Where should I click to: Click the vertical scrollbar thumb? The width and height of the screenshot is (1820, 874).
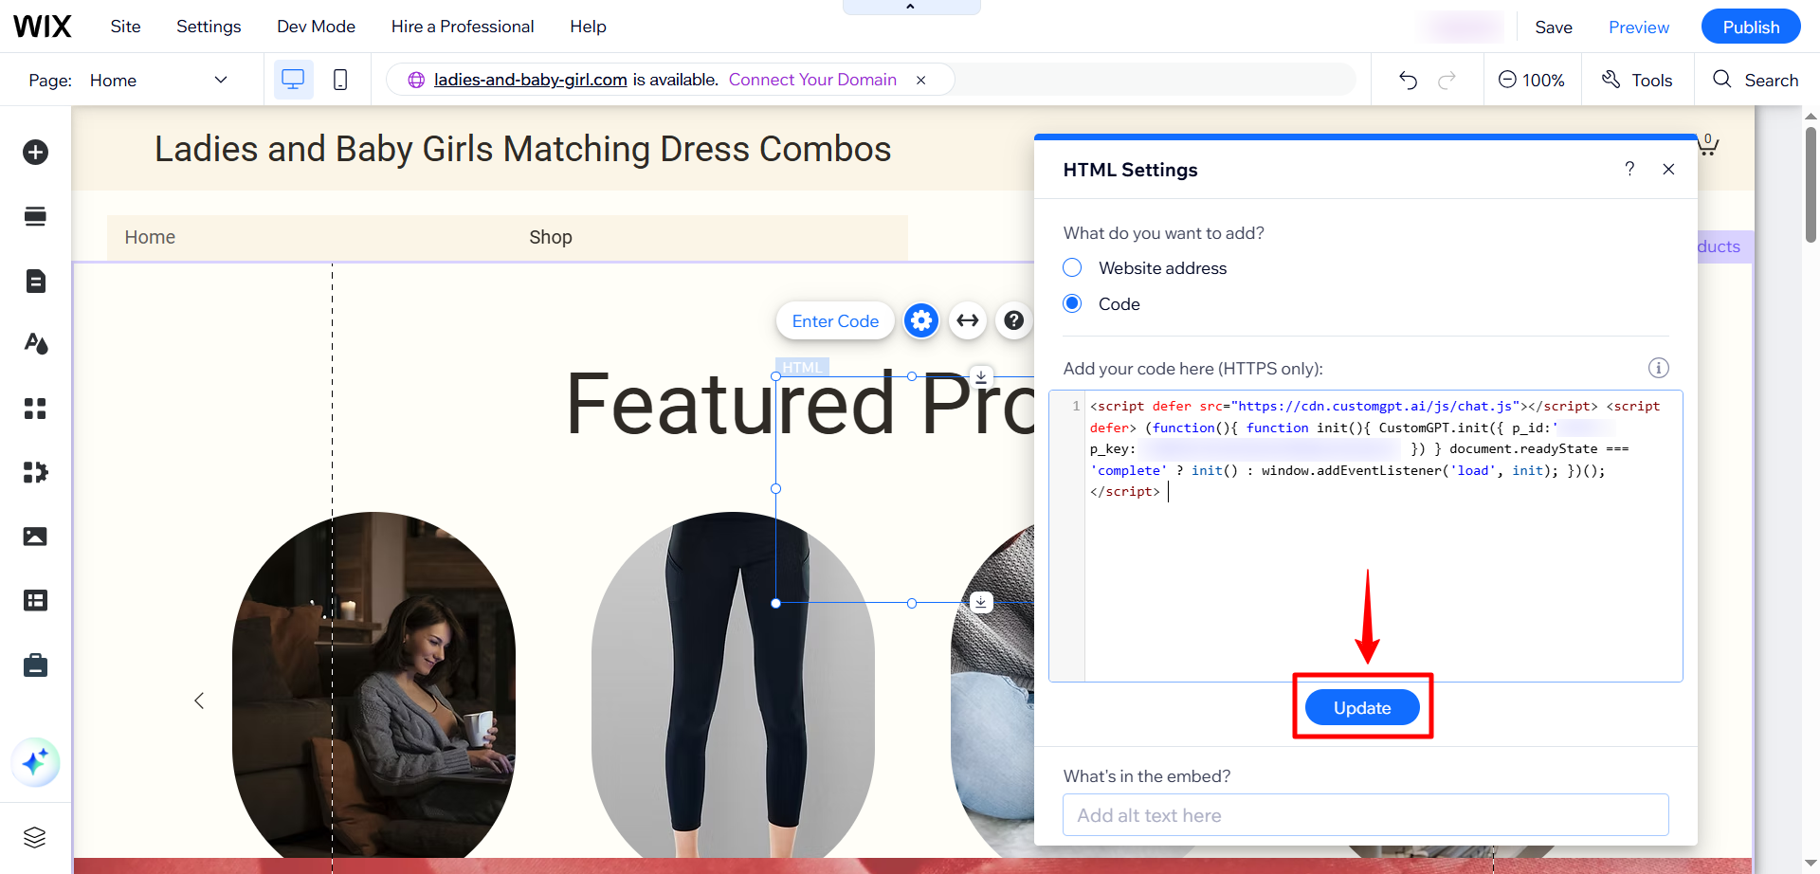click(x=1811, y=185)
